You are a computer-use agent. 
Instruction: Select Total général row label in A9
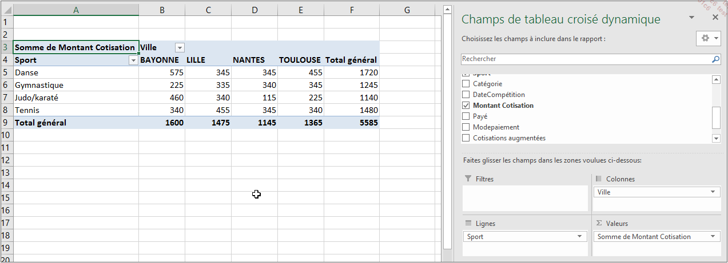(76, 123)
